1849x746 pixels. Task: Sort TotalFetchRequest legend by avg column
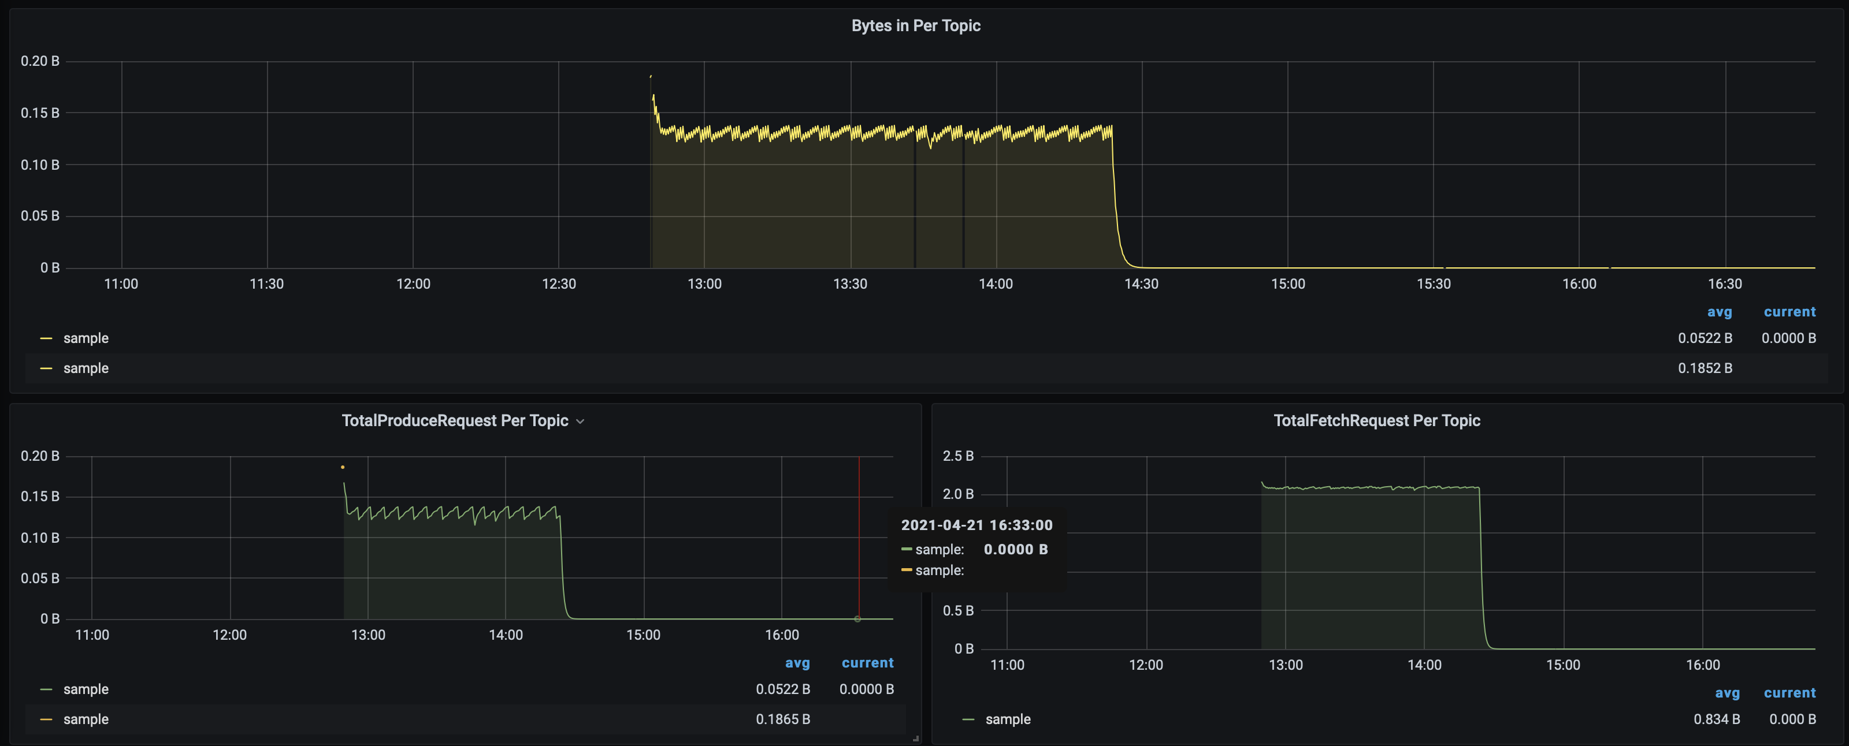[1727, 693]
